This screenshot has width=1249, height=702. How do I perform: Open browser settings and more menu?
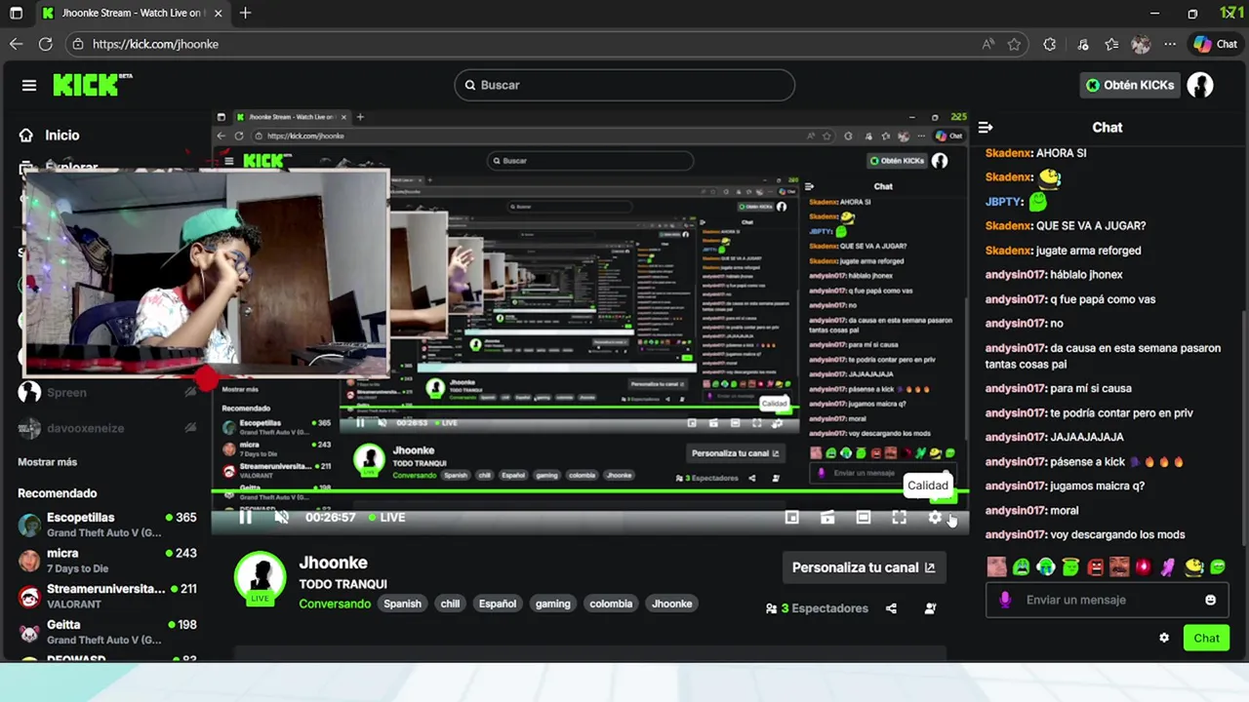tap(1170, 44)
